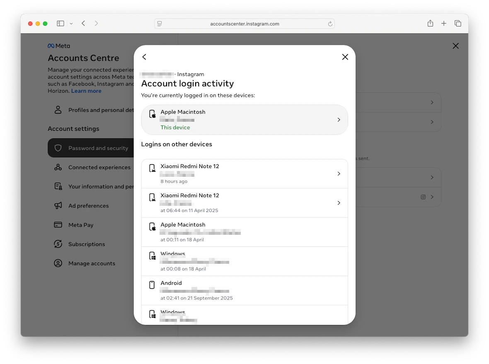
Task: Open Subscriptions menu item
Action: tap(91, 244)
